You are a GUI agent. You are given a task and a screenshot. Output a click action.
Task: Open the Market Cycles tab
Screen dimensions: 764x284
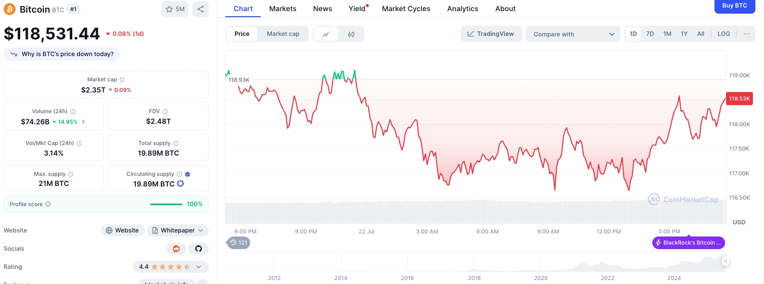(406, 9)
